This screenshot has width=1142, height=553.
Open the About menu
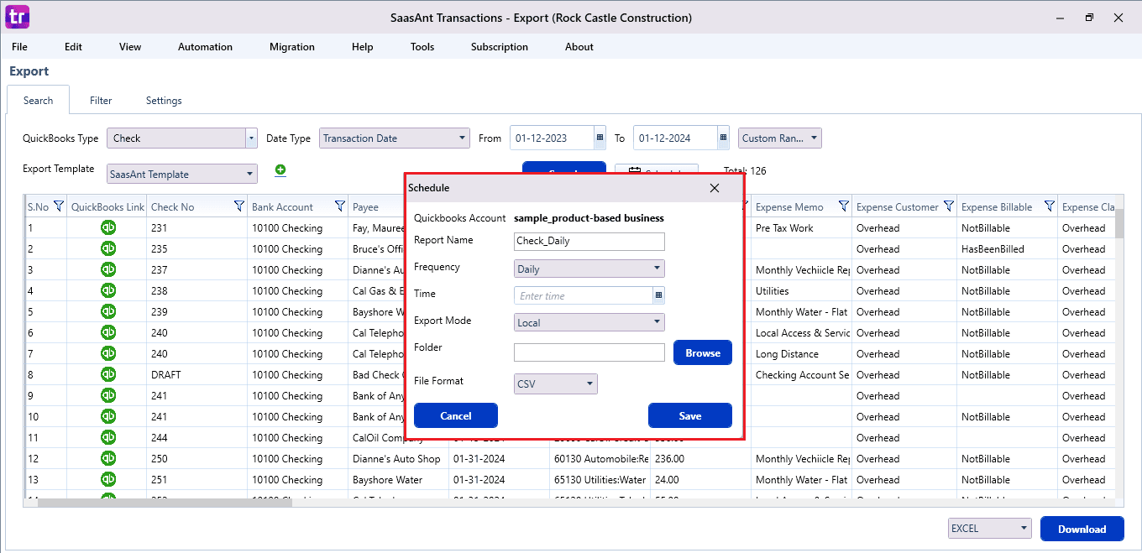pyautogui.click(x=579, y=47)
